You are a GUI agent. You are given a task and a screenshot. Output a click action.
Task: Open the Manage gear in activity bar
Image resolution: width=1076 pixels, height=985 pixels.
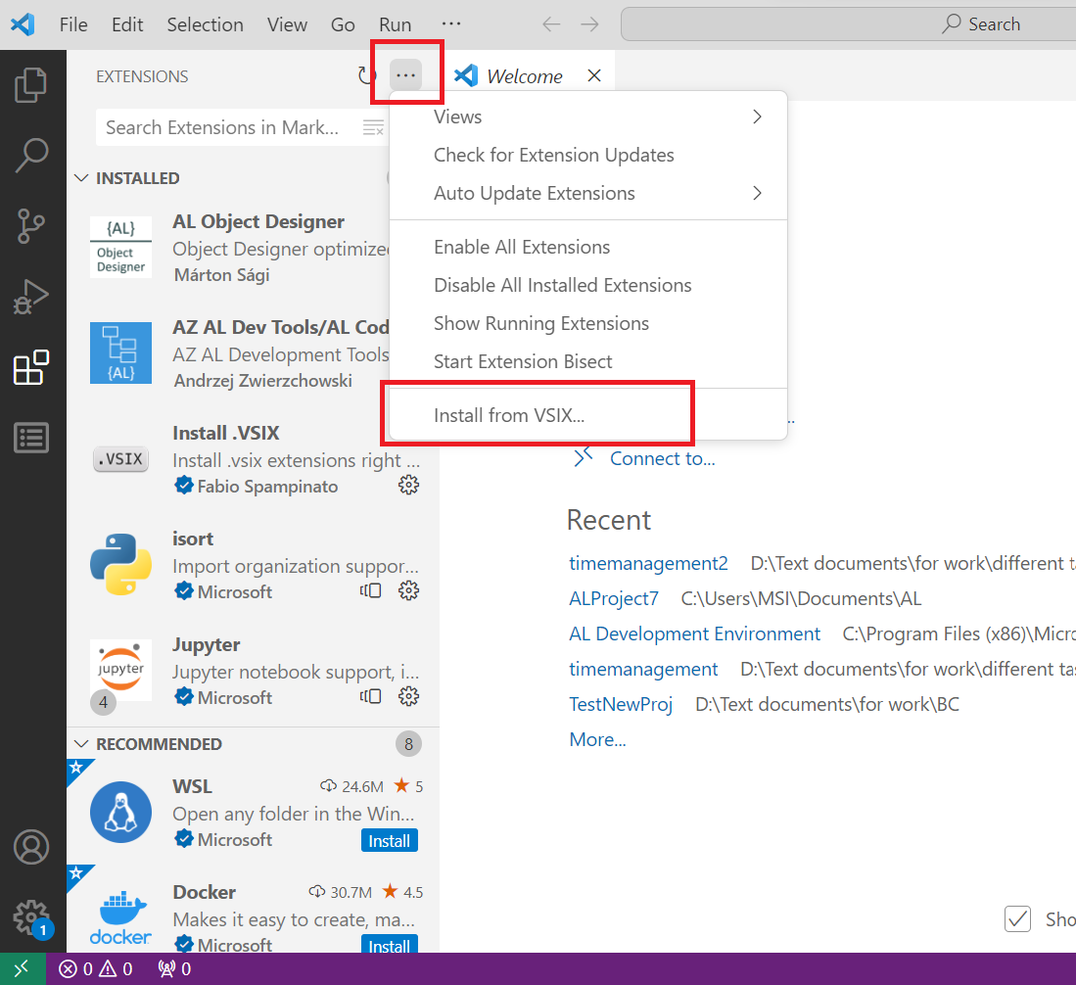pos(29,917)
